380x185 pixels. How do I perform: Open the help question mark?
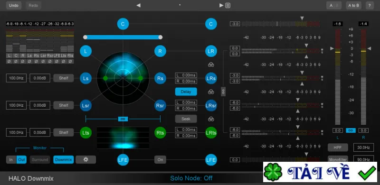coord(370,5)
